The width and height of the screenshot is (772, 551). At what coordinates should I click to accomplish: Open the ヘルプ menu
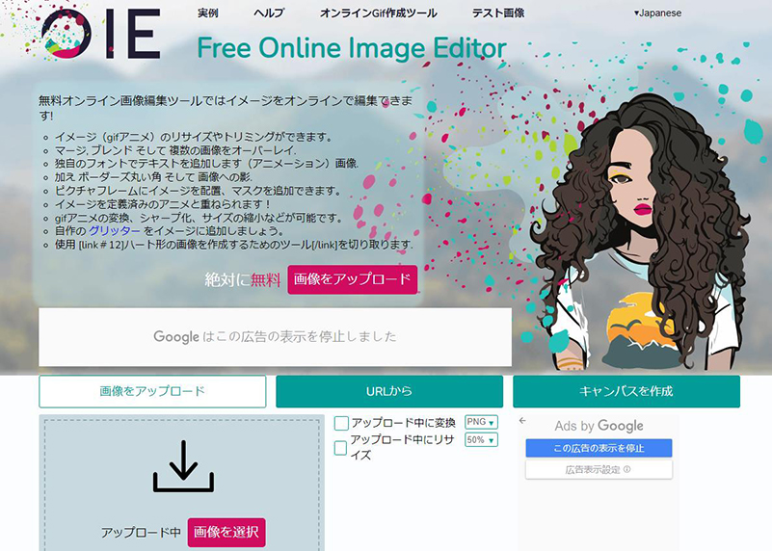[x=269, y=13]
